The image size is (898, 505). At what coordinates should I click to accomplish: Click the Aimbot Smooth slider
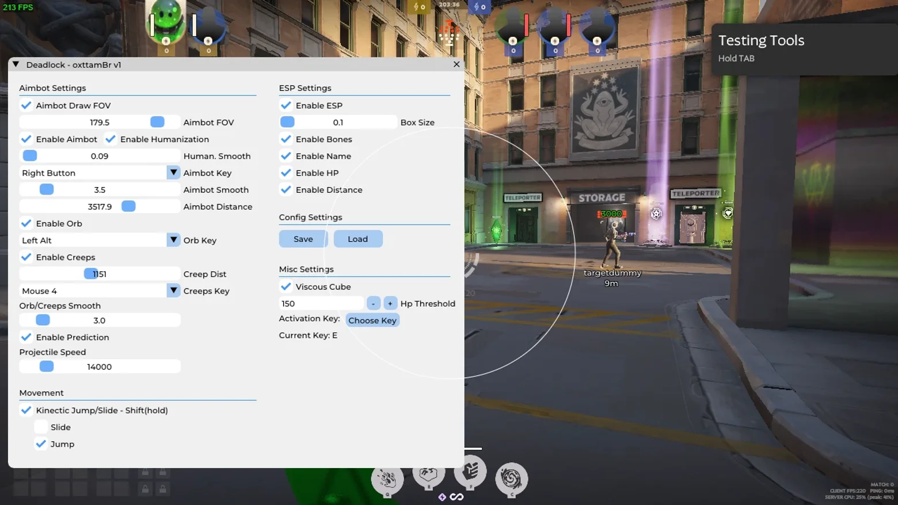pos(100,190)
